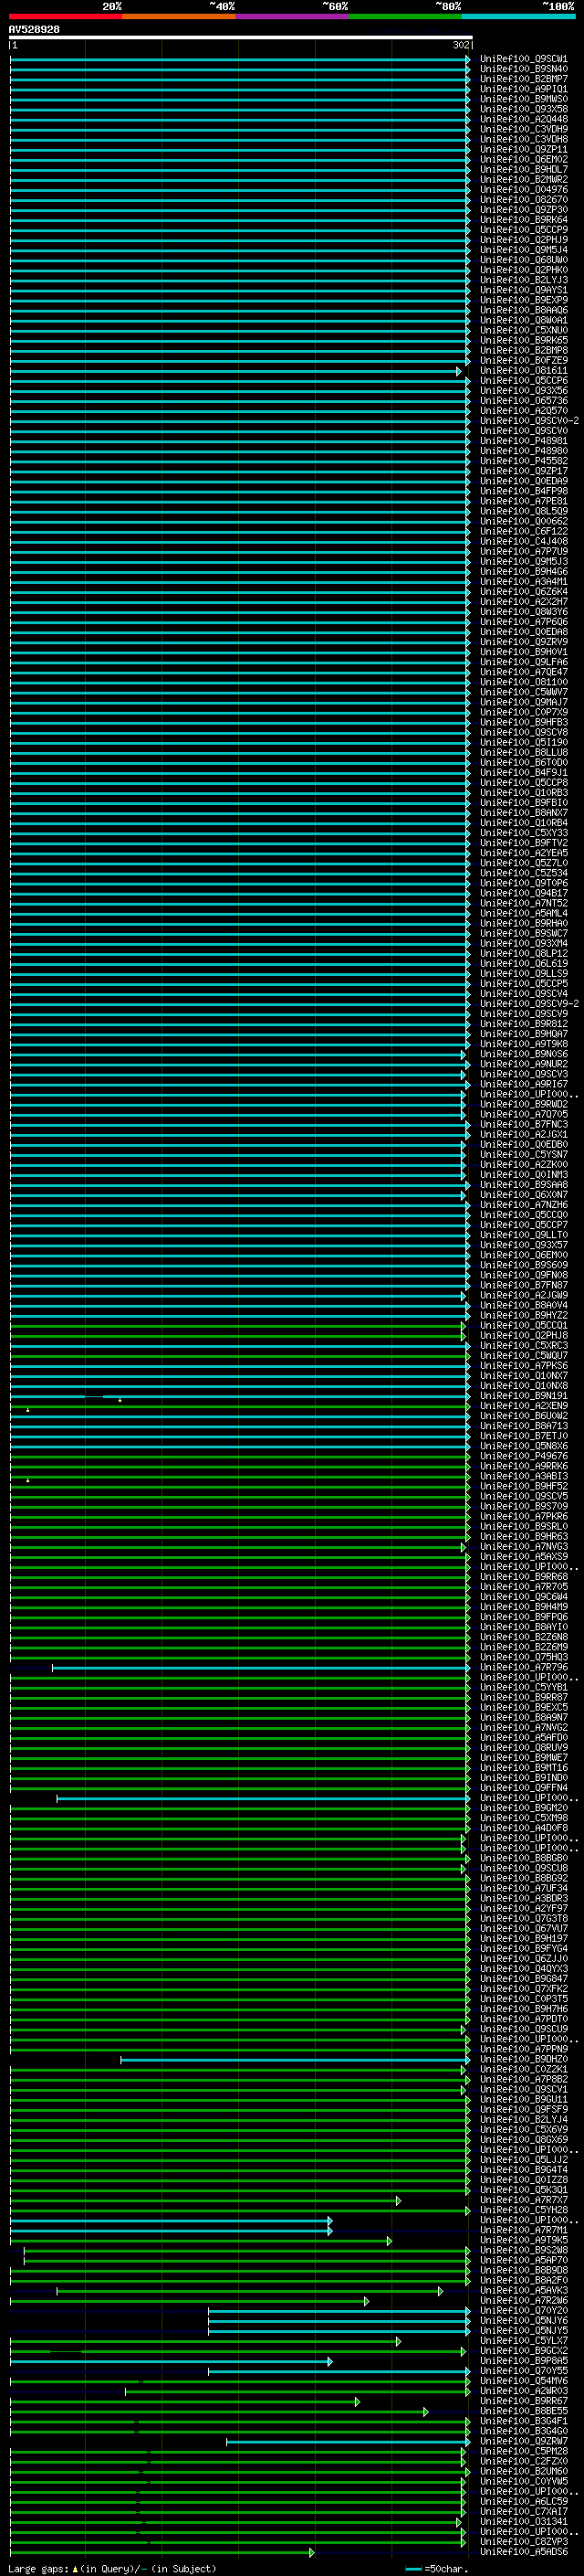This screenshot has width=584, height=2576.
Task: Select the UniRef100_B7FNC3 label
Action: click(x=523, y=1125)
